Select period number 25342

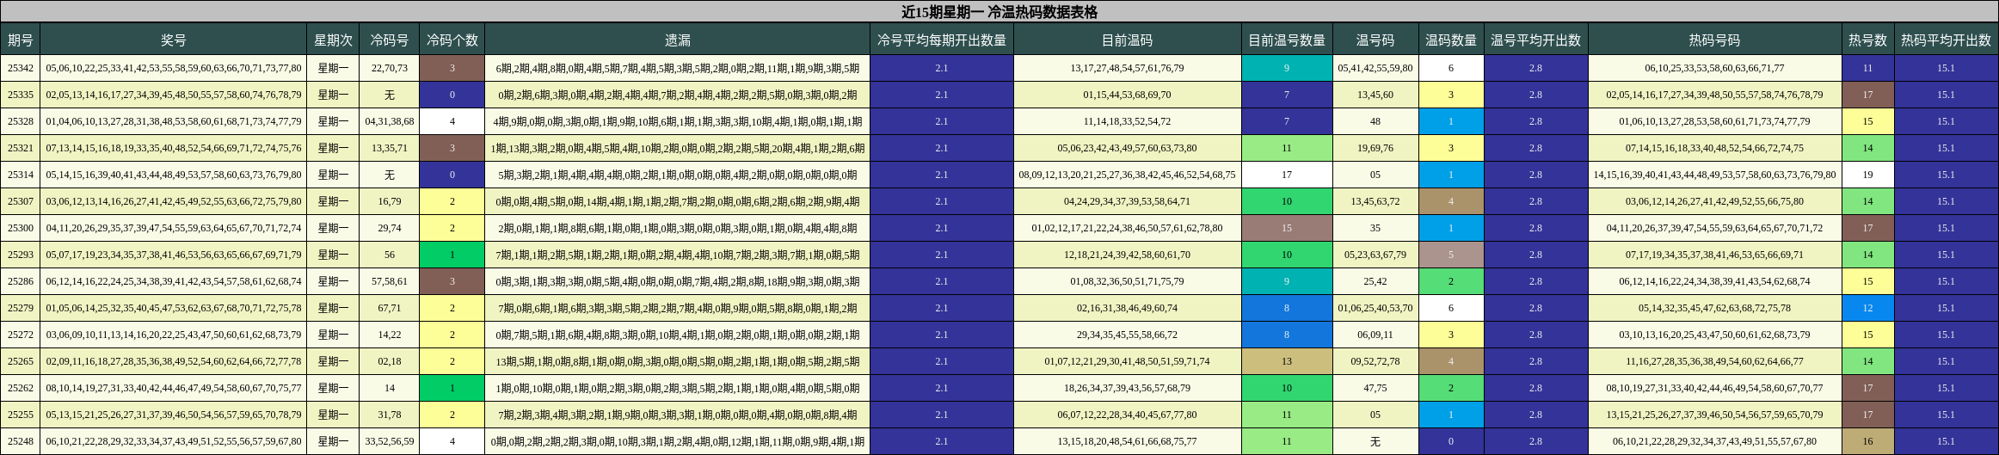(21, 68)
